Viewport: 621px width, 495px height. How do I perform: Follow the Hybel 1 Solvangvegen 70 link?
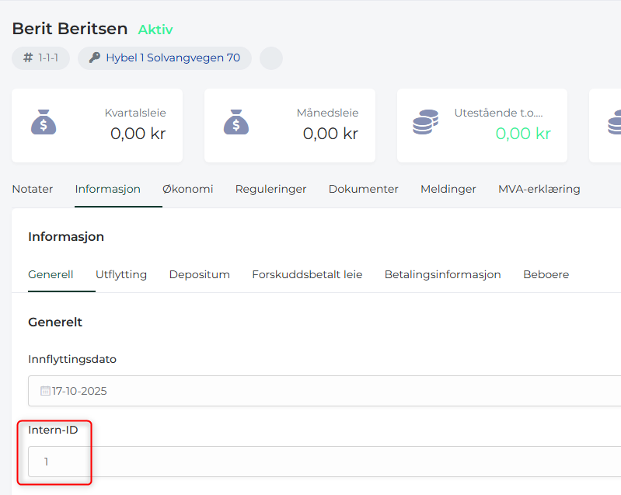(x=173, y=58)
